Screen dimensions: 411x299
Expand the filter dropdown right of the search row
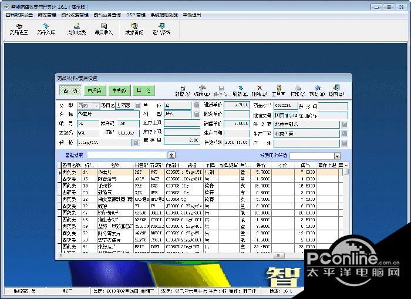click(x=337, y=156)
